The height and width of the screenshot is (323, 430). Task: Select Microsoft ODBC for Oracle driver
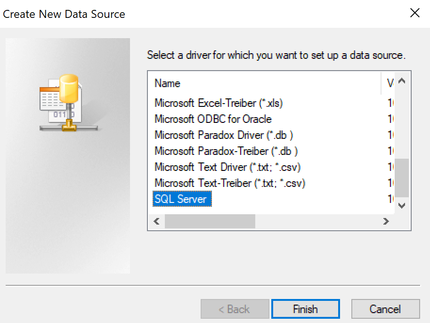point(213,119)
